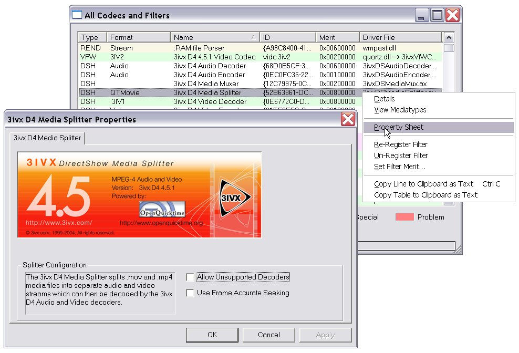519x353 pixels.
Task: Select the 3ivx D4 Media Splitter tab
Action: (x=47, y=138)
